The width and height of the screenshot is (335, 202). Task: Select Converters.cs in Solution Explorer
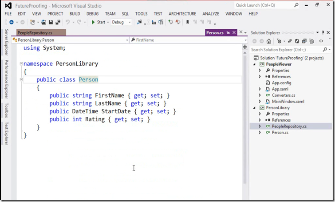coord(283,95)
